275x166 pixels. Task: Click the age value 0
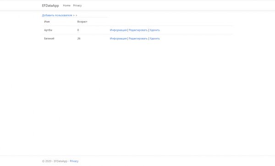tap(78, 30)
